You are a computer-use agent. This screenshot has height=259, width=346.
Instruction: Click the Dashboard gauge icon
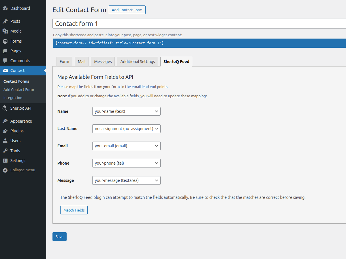pos(5,8)
